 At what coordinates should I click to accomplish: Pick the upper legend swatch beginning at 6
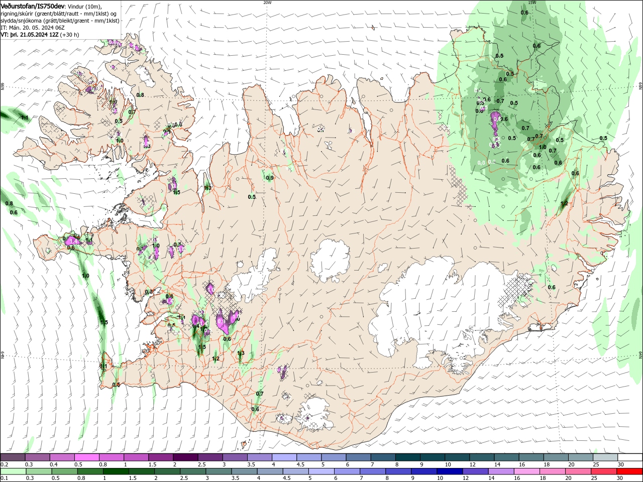tap(358, 457)
